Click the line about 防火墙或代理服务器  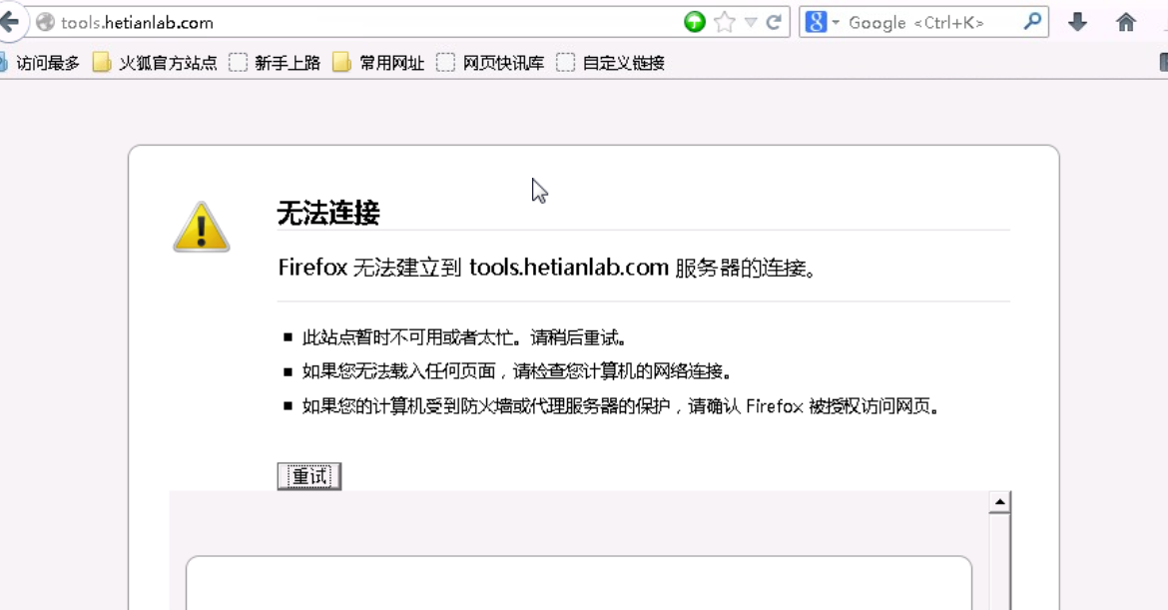coord(622,406)
